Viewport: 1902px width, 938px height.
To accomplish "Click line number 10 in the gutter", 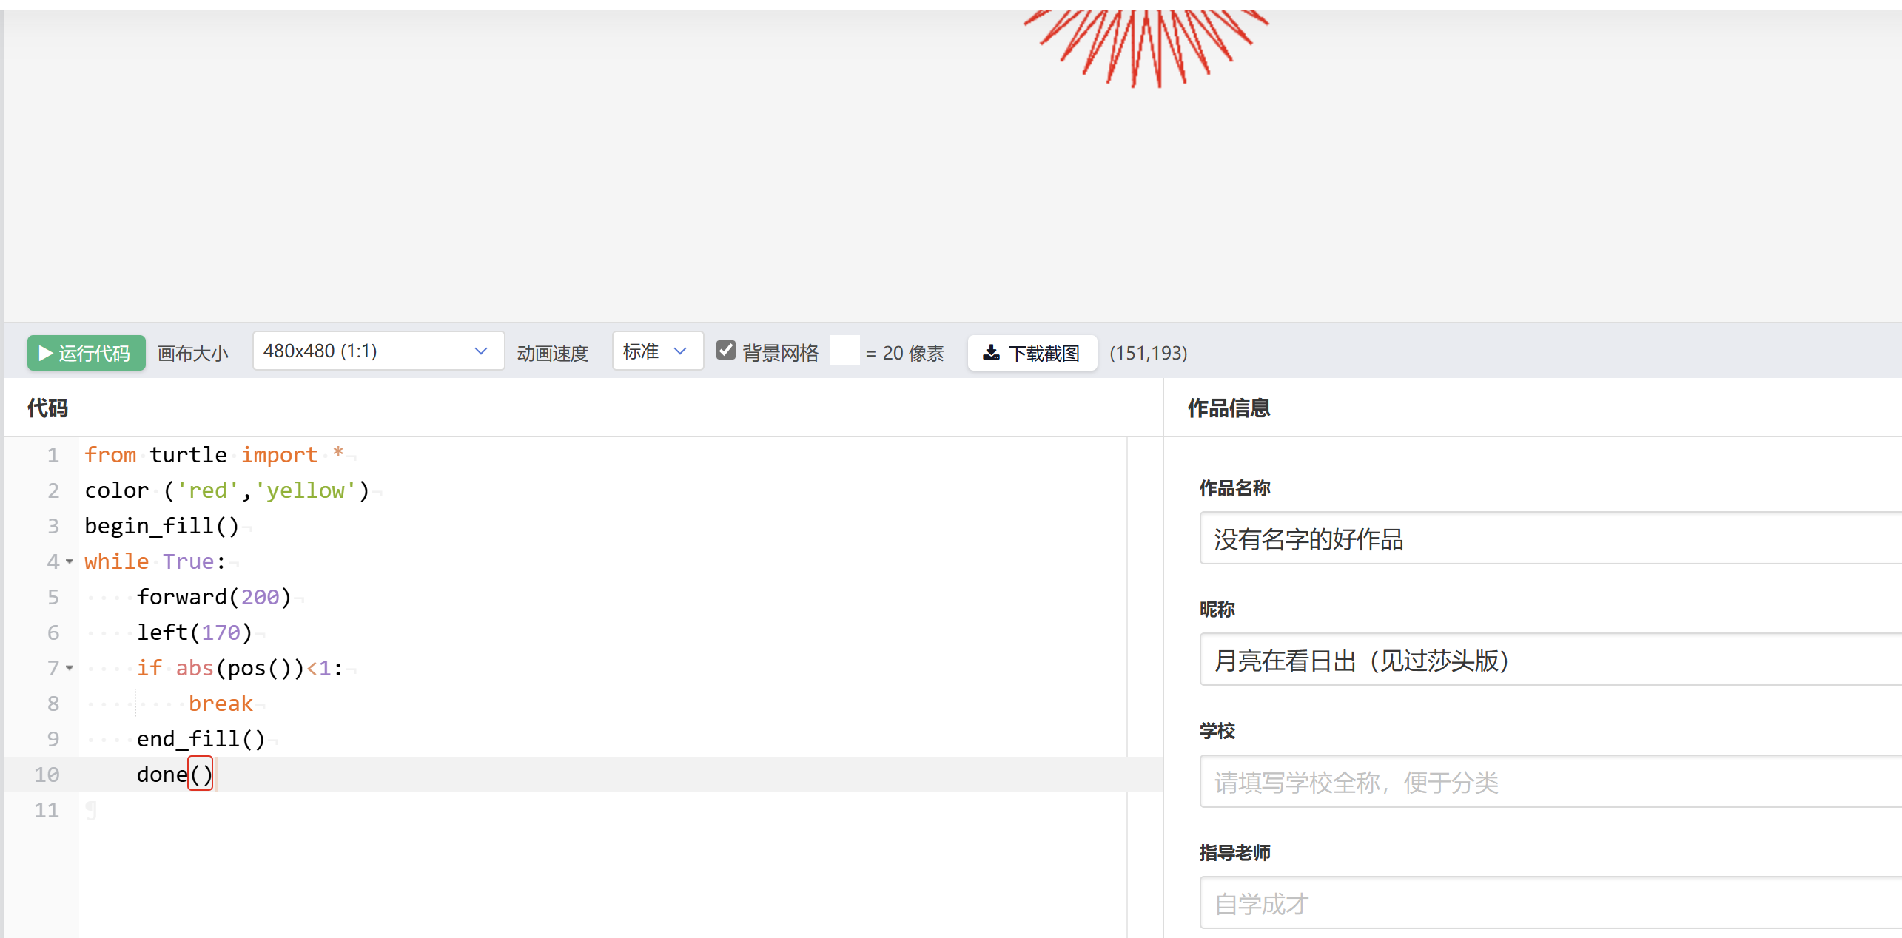I will pos(47,775).
